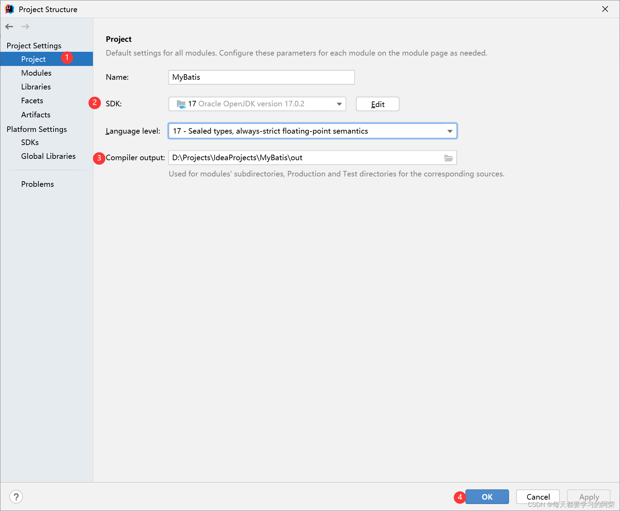Go forward with the right arrow
620x511 pixels.
tap(25, 27)
